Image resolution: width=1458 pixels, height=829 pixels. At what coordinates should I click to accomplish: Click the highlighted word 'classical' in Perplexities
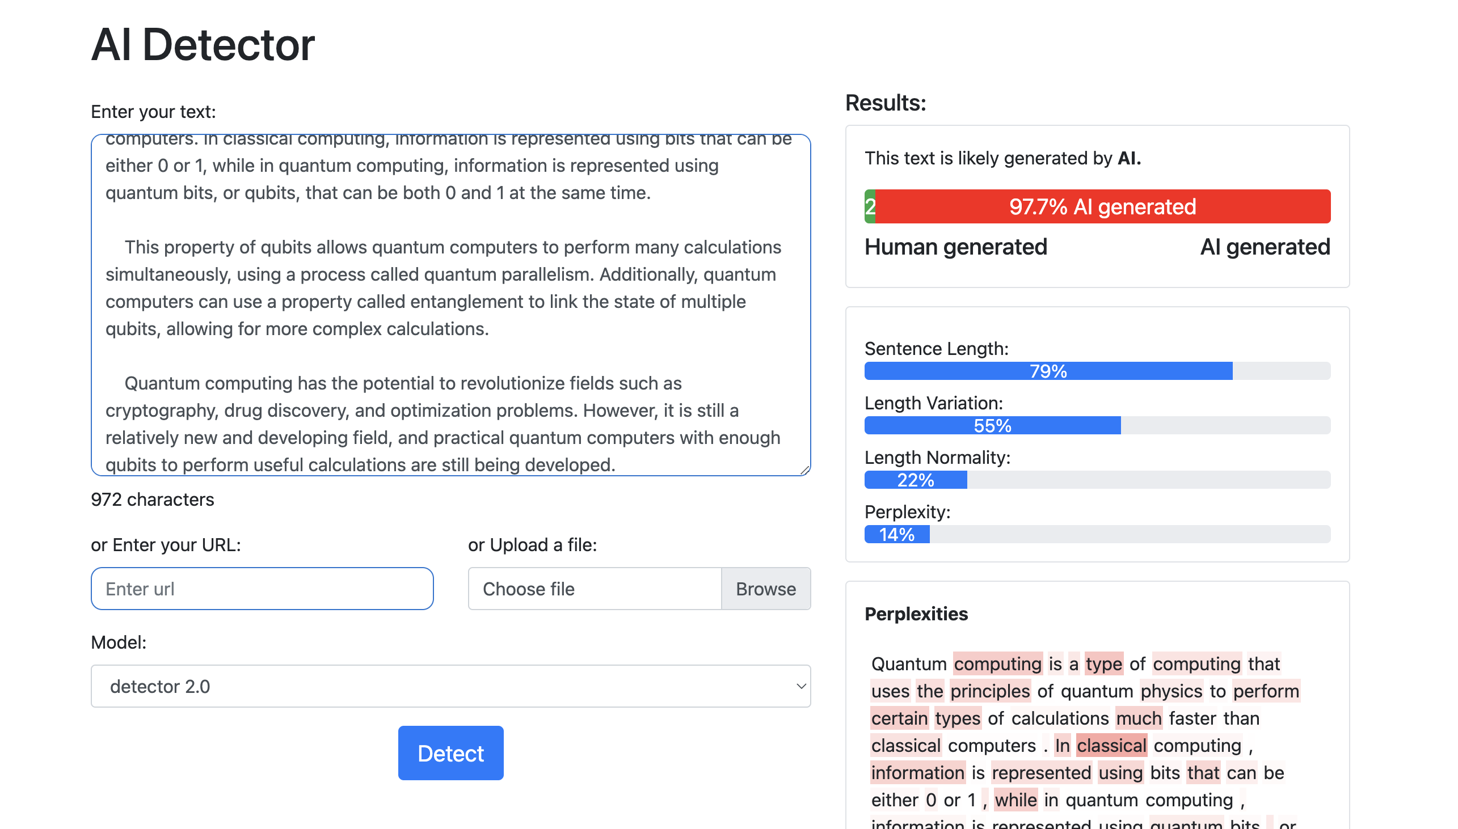coord(1111,746)
